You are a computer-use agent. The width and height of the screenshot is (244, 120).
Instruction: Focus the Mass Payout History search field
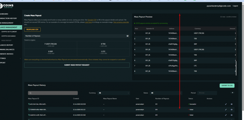click(53, 93)
